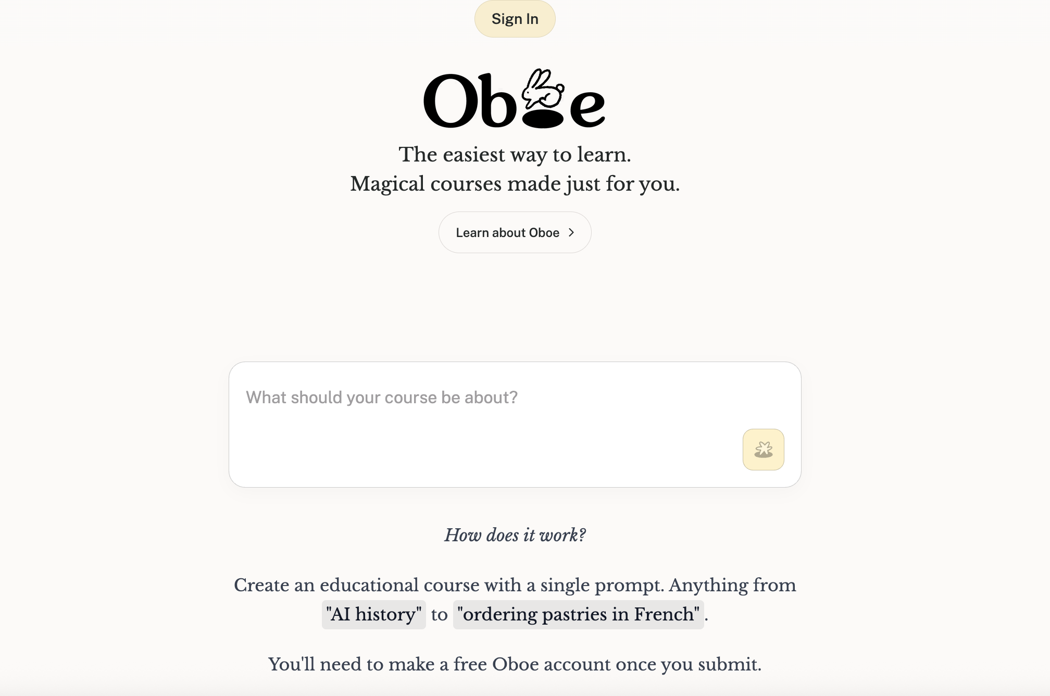Image resolution: width=1050 pixels, height=696 pixels.
Task: Click the letter e in the Oboe logo
Action: pos(587,107)
